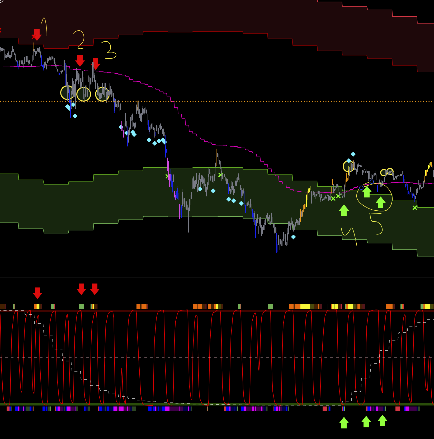Select the red arrow below handwritten number 2
Image resolution: width=434 pixels, height=439 pixels.
coord(80,61)
